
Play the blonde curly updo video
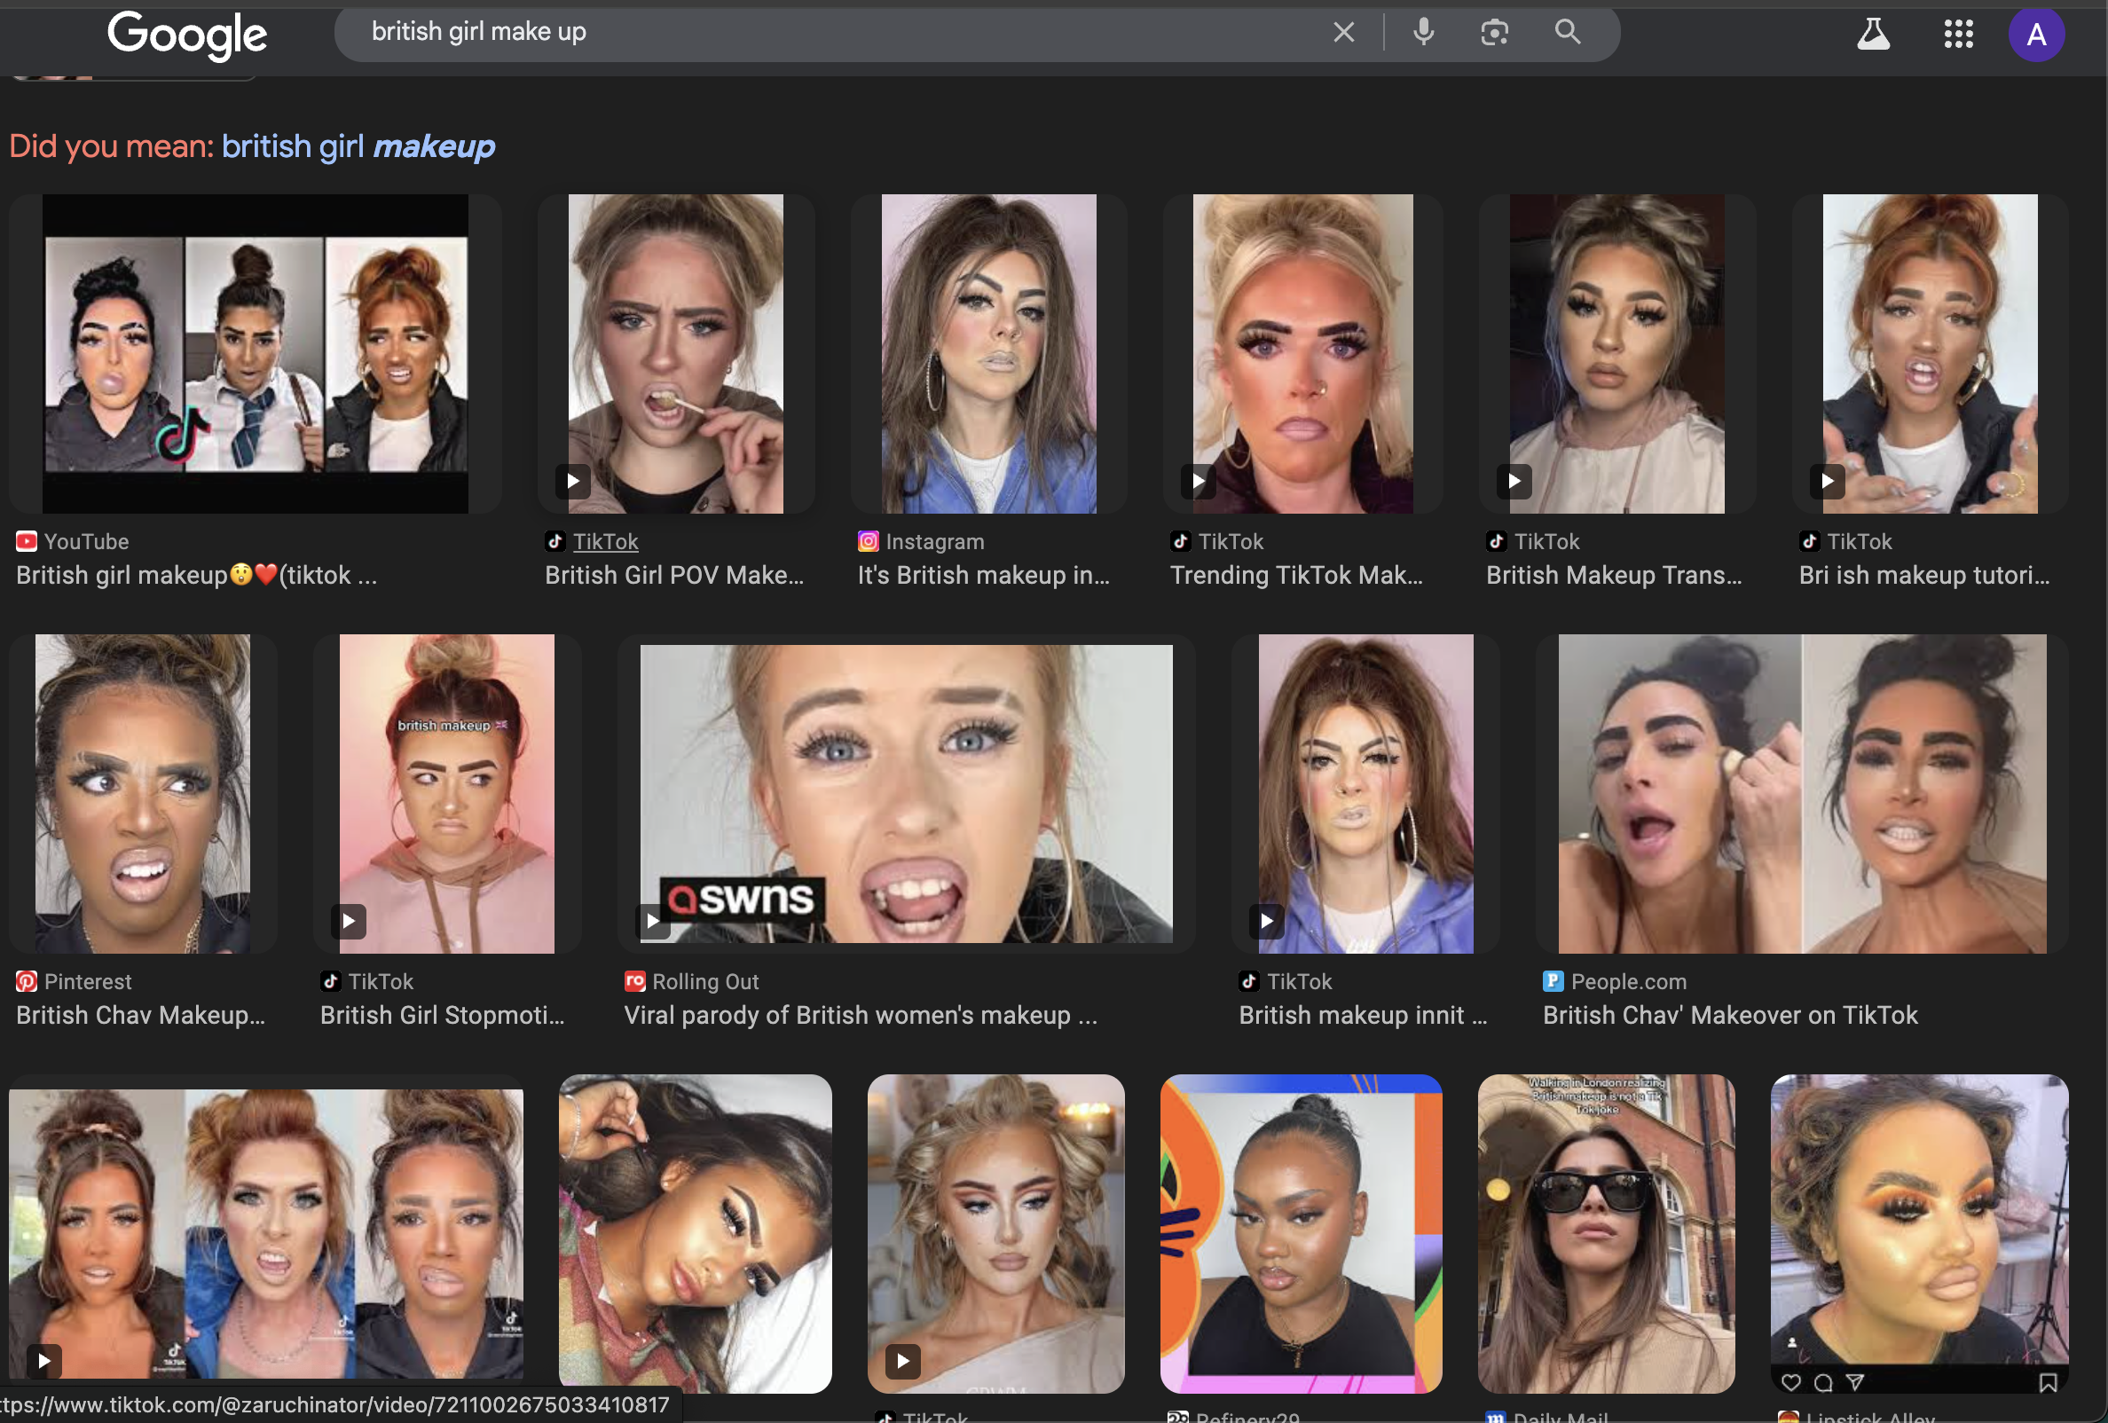(995, 1233)
